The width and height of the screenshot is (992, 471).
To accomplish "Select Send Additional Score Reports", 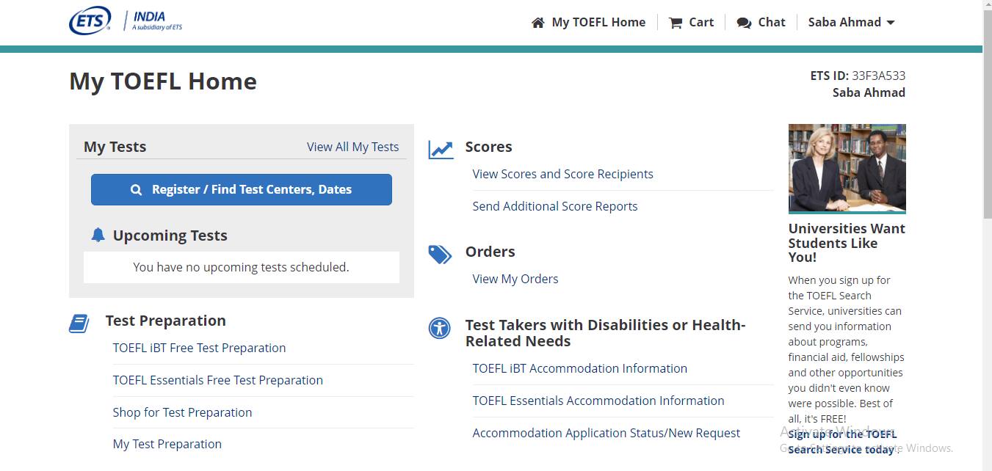I will click(555, 206).
